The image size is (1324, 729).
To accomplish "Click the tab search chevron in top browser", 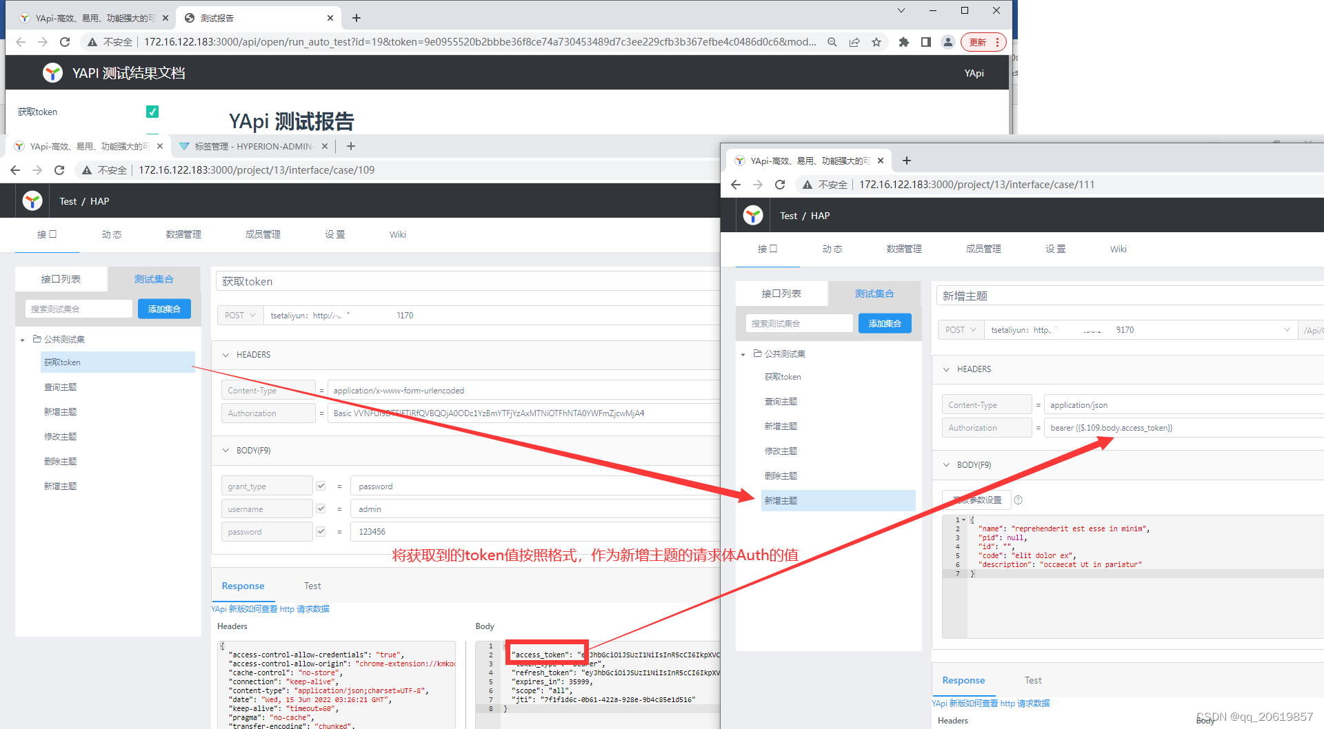I will (x=901, y=10).
